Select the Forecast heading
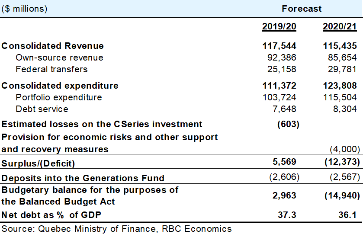 point(302,9)
